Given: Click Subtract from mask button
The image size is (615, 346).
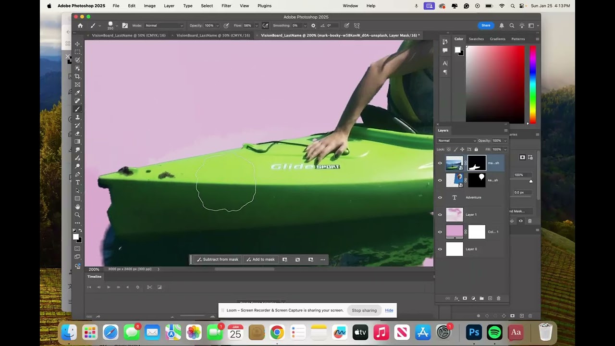Looking at the screenshot, I should pyautogui.click(x=218, y=259).
